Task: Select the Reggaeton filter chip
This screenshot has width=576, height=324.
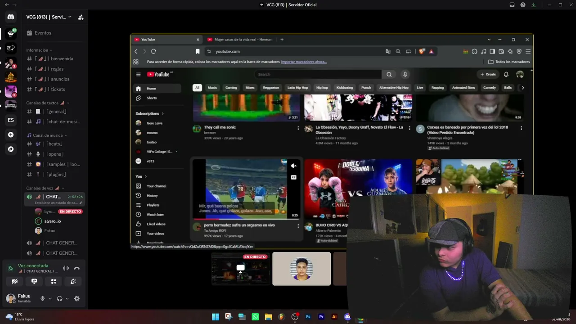Action: click(x=271, y=88)
